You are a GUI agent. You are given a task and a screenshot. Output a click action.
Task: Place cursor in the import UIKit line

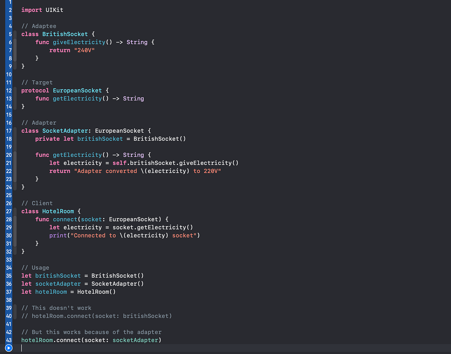pos(42,10)
